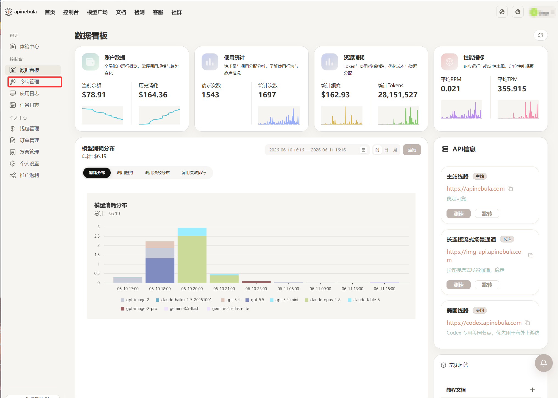This screenshot has height=398, width=558.
Task: Switch to the 调用次数排行 tab
Action: 194,173
